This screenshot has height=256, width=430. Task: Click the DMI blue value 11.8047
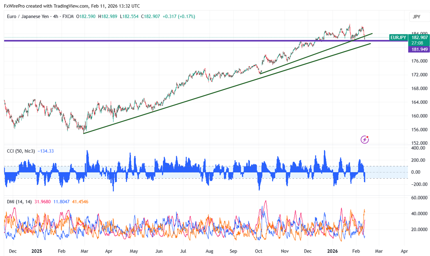61,202
